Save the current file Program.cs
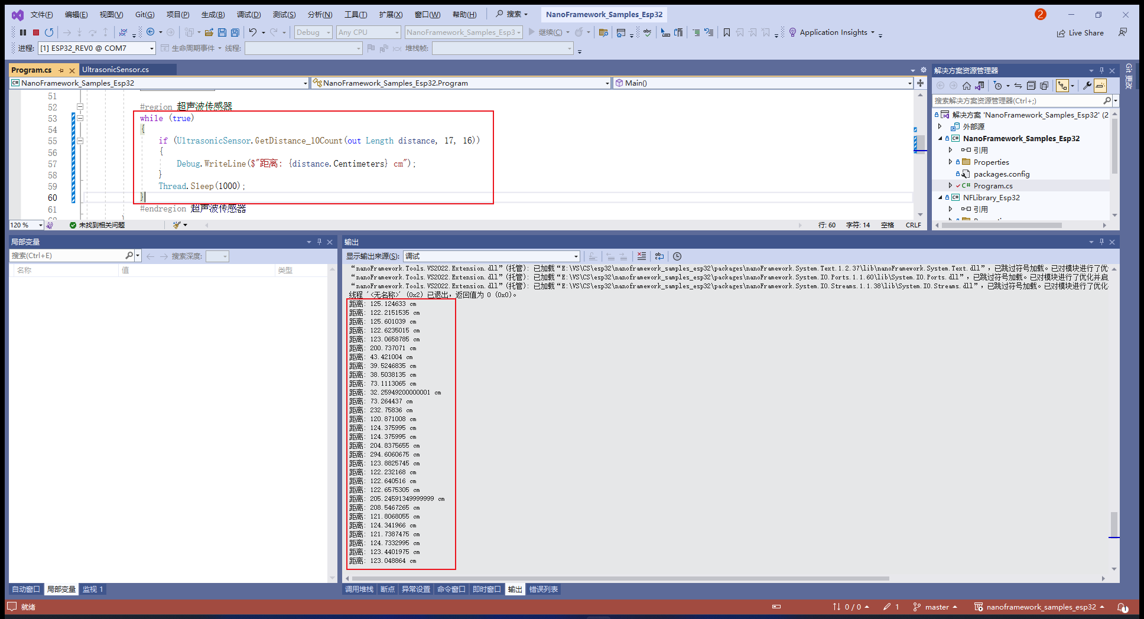1144x619 pixels. pos(222,32)
